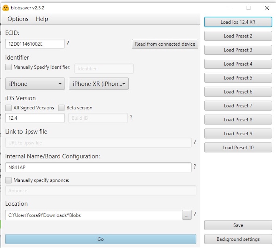
Task: Click Load Preset 6
Action: tap(238, 92)
